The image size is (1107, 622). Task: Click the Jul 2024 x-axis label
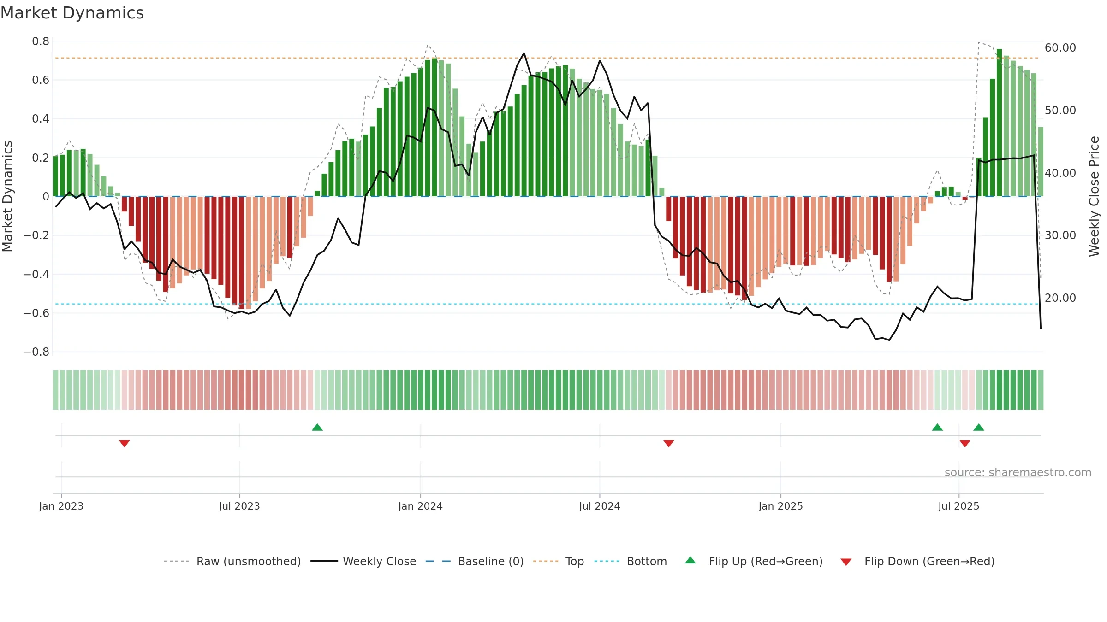pos(600,506)
